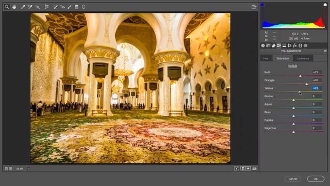Open the Calibration panel icon

tap(300, 45)
